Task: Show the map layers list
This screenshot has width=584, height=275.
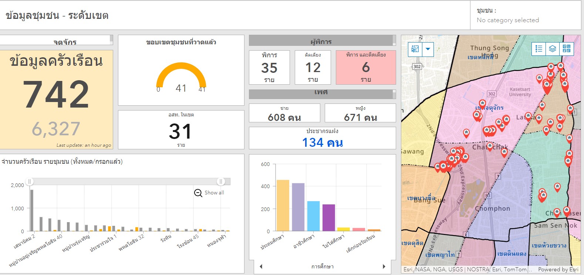Action: point(552,49)
